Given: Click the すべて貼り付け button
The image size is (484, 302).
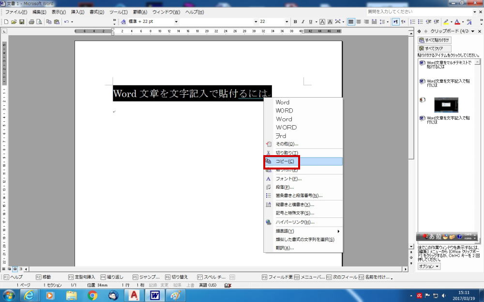Looking at the screenshot, I should point(435,40).
